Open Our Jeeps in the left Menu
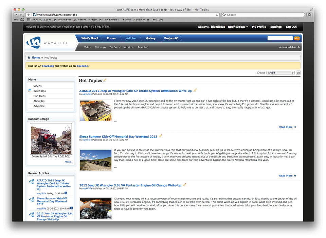Viewport: 326px width, 238px height. 39,96
